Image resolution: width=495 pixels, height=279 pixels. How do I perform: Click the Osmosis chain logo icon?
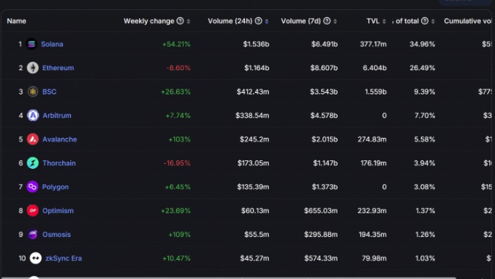click(x=32, y=235)
